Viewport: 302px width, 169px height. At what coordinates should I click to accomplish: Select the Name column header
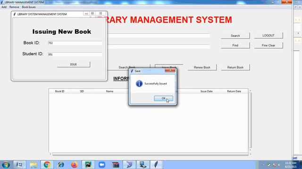point(109,92)
